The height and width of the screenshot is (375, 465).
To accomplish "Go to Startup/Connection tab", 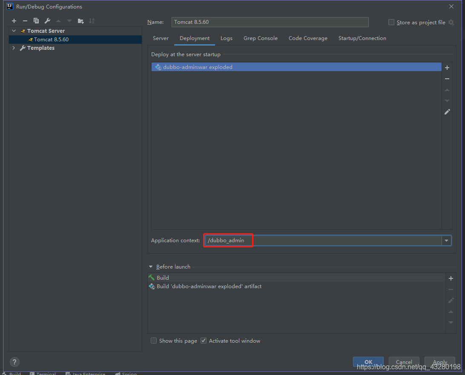I will (x=362, y=38).
